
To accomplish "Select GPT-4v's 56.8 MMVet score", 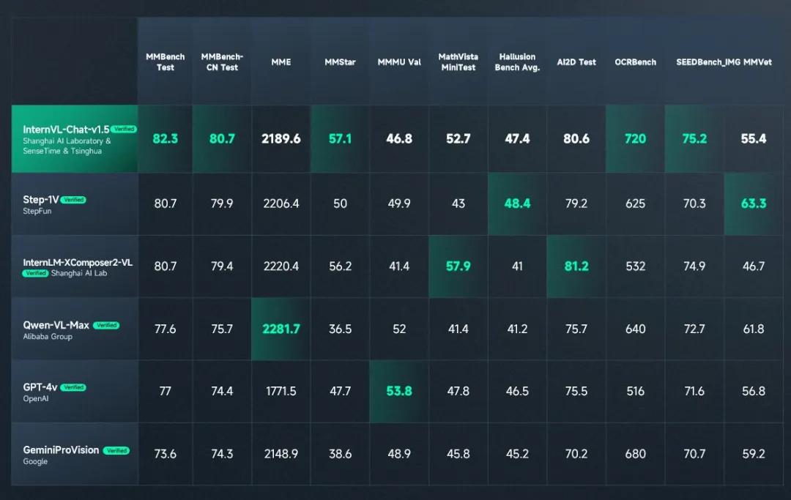I will point(753,391).
